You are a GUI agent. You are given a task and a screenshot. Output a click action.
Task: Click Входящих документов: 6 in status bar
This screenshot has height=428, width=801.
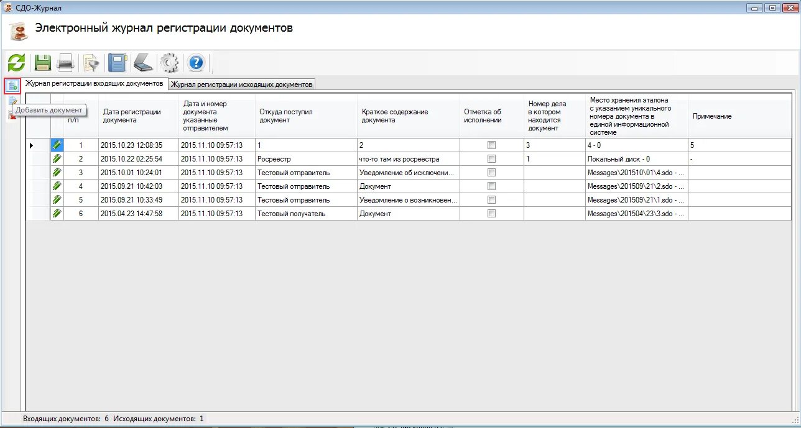[66, 419]
